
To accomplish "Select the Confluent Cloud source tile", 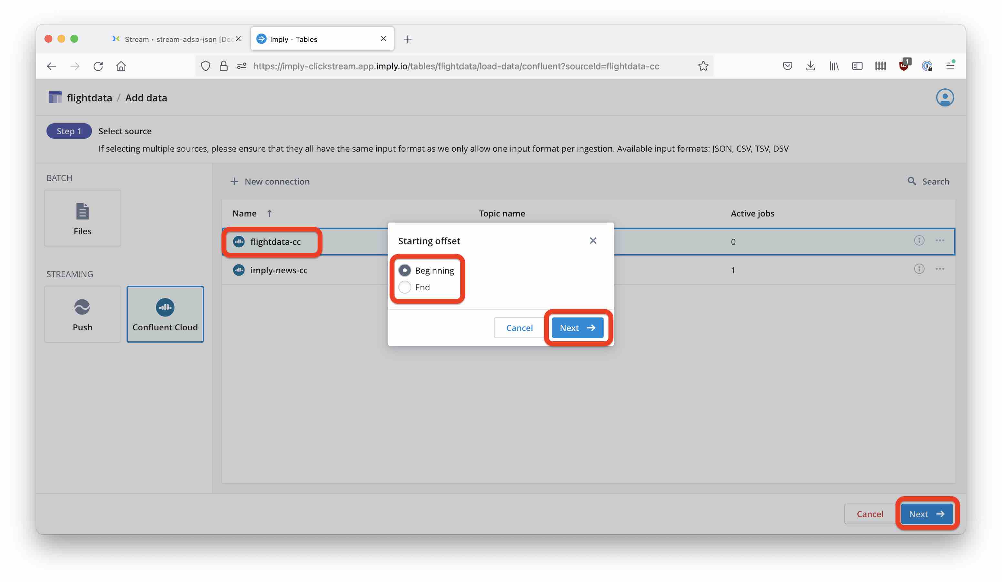I will [165, 314].
